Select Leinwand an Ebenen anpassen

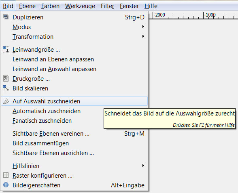point(53,59)
